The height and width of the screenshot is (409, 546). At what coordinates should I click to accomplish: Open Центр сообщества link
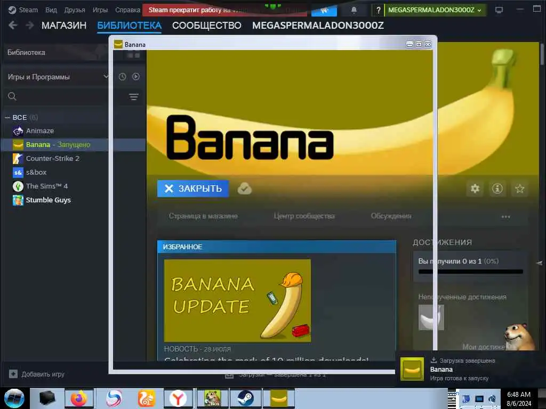tap(304, 216)
